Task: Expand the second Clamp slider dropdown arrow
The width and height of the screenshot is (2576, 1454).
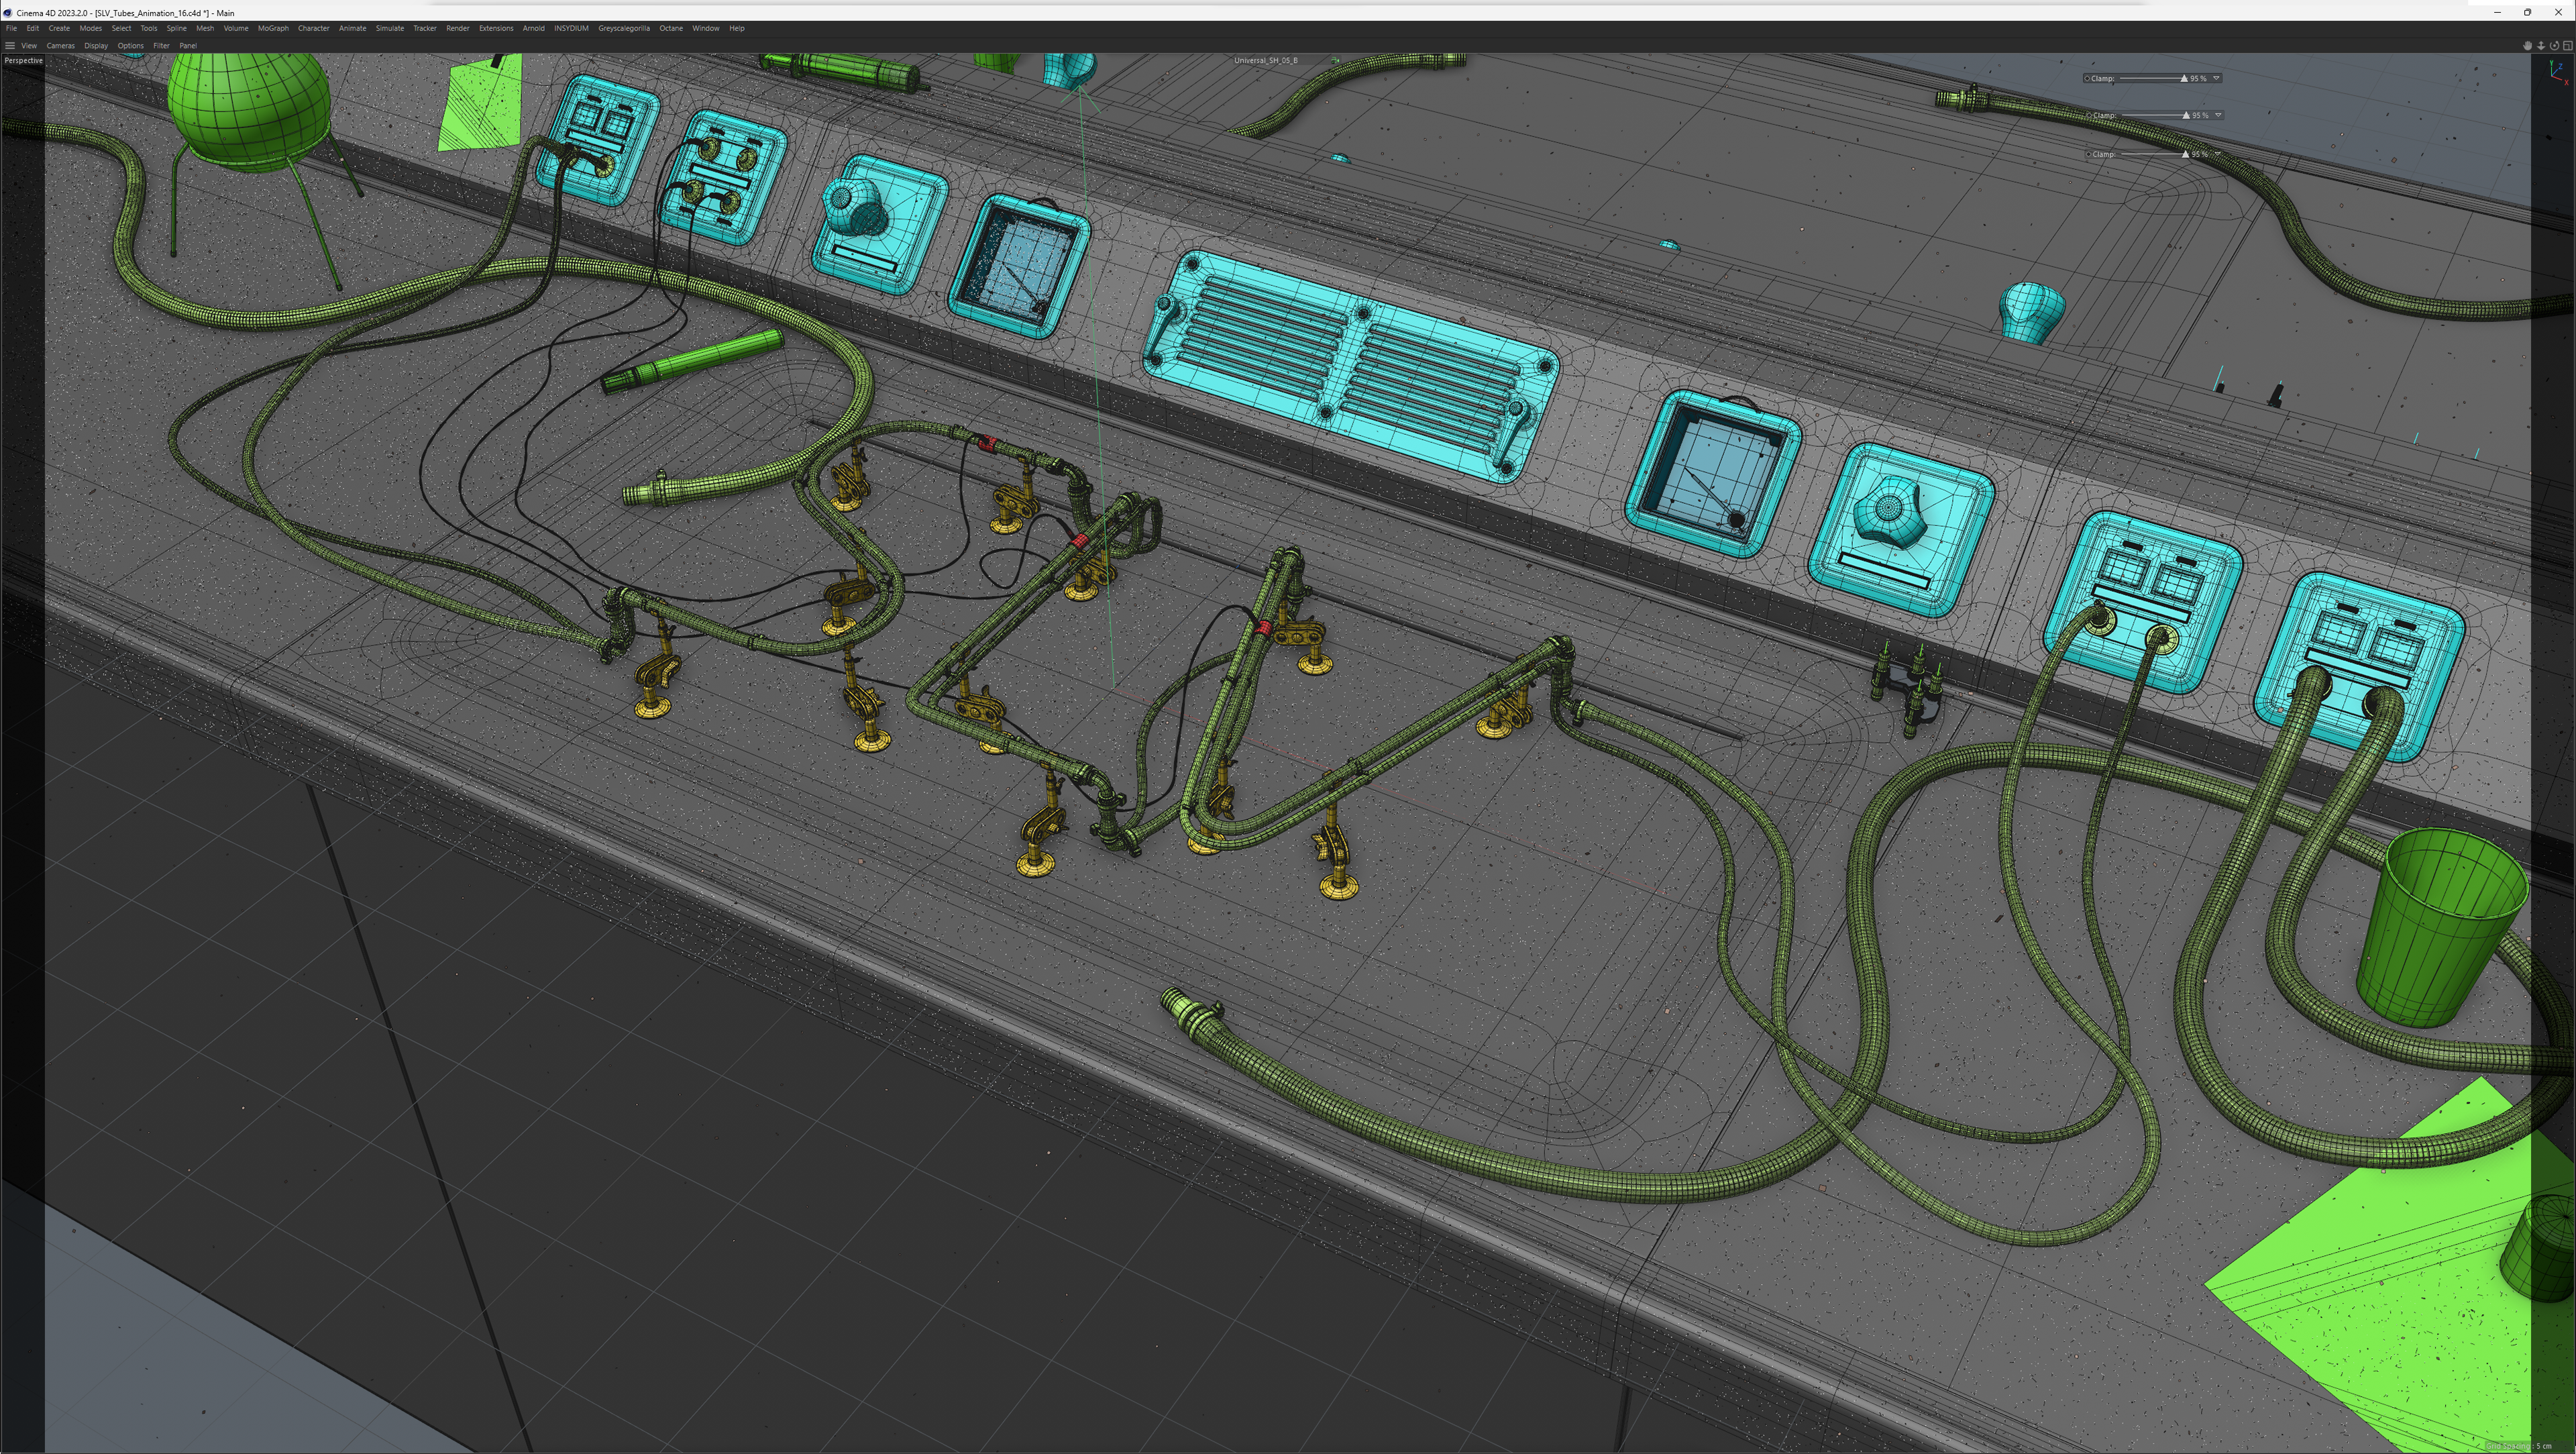Action: (2218, 116)
